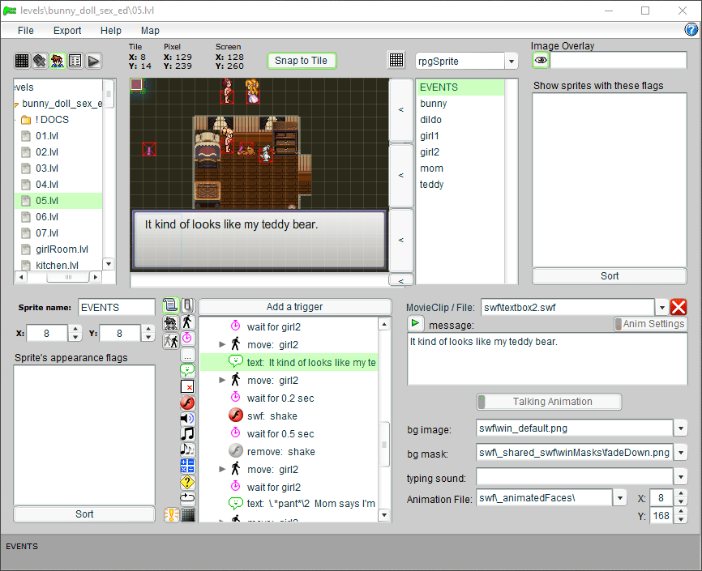Select the sound speaker trigger icon

tap(187, 418)
